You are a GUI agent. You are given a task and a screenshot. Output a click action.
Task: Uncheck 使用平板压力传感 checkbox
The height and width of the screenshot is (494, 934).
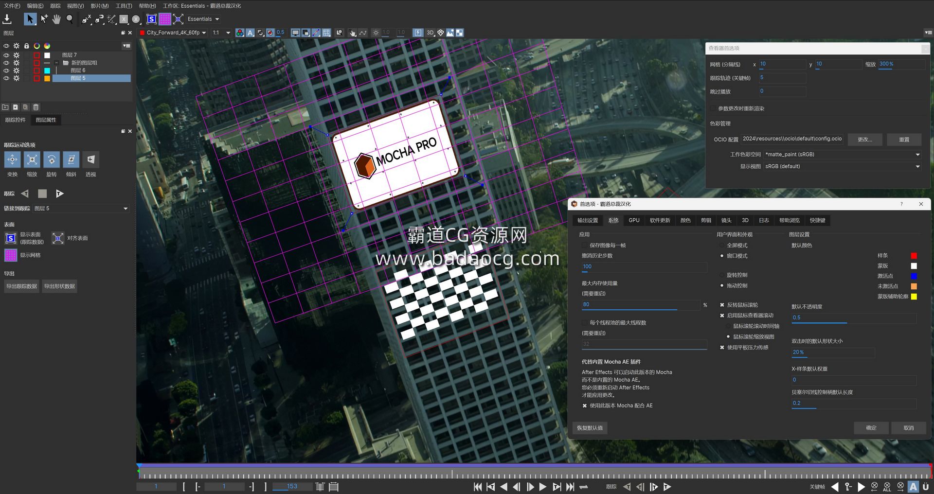click(x=722, y=347)
